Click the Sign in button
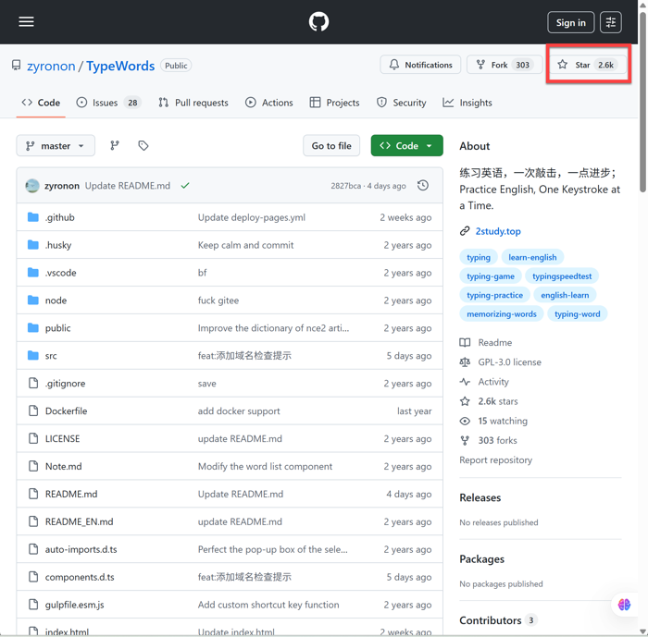The width and height of the screenshot is (648, 637). click(x=570, y=22)
